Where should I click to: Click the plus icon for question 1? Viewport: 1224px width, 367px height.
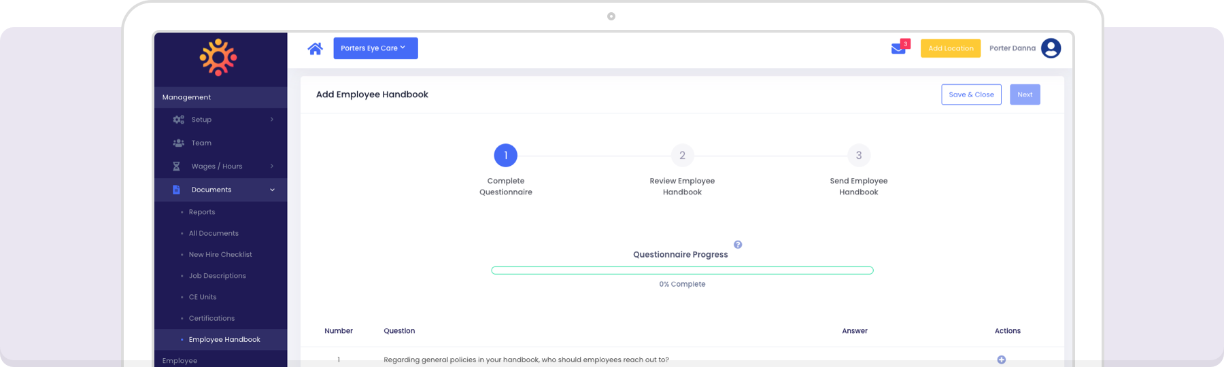pyautogui.click(x=1001, y=360)
